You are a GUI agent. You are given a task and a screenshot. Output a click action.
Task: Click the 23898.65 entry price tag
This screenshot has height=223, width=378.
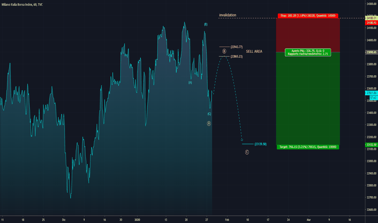point(371,52)
